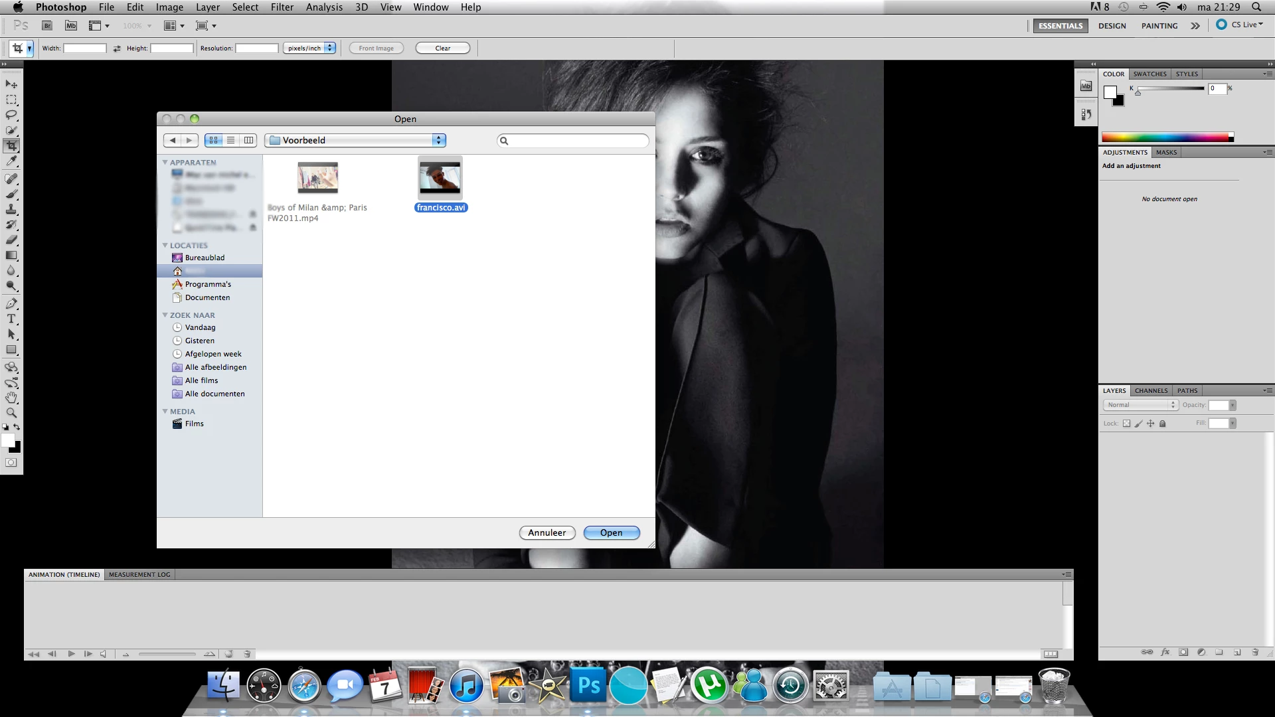Select the Horizontal Type tool

pos(11,319)
